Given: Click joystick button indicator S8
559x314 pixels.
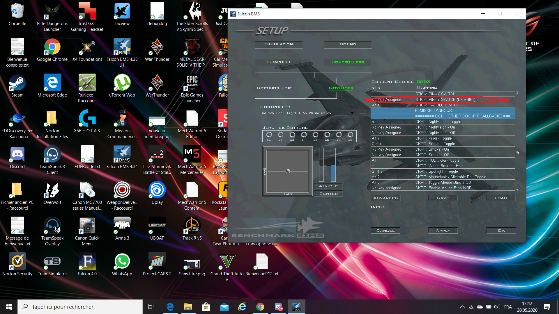Looking at the screenshot, I should [351, 135].
